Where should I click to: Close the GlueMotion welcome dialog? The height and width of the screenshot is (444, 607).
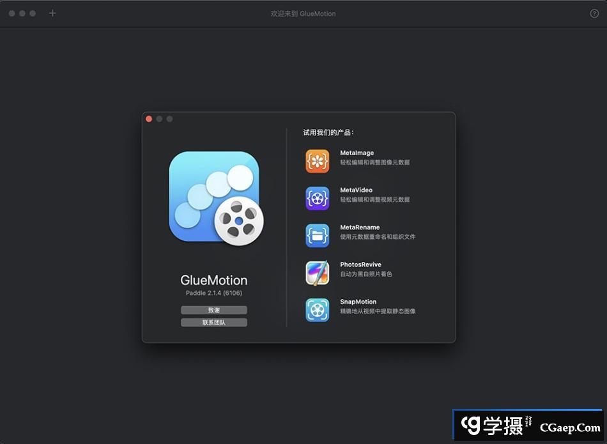point(148,118)
